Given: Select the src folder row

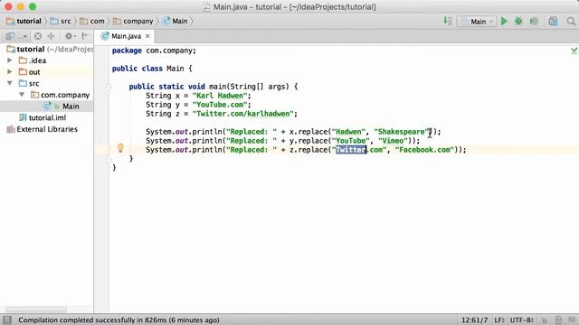Looking at the screenshot, I should tap(46, 83).
